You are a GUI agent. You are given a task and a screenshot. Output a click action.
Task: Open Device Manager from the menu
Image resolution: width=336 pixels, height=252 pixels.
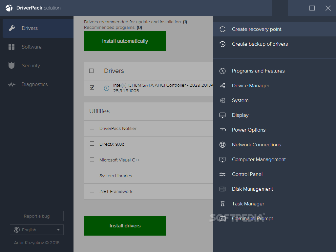(x=274, y=86)
